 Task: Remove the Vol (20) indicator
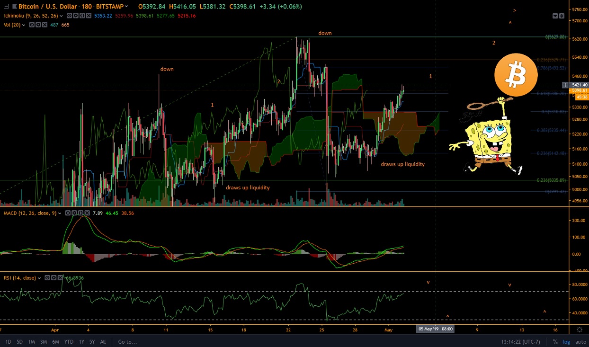tap(44, 25)
